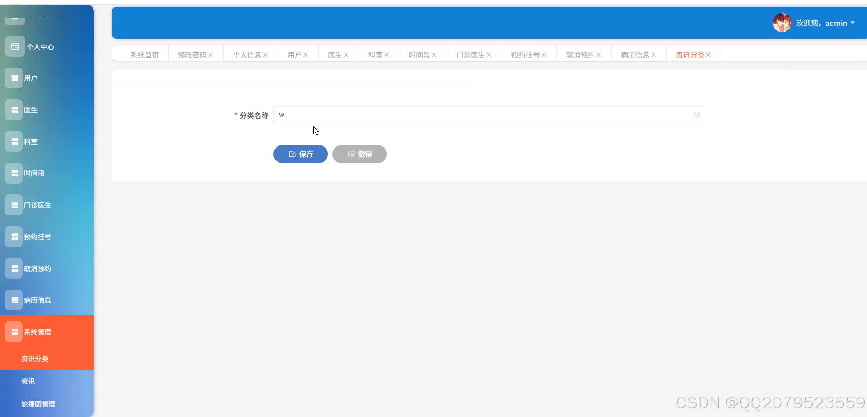Switch to the 医生 tab
Image resolution: width=867 pixels, height=417 pixels.
(335, 55)
